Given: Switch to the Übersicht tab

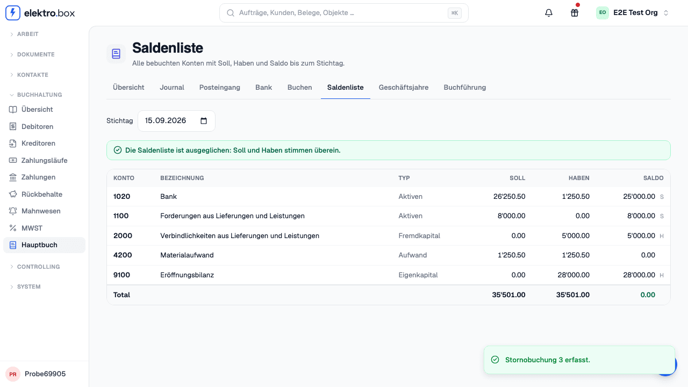Looking at the screenshot, I should click(128, 87).
